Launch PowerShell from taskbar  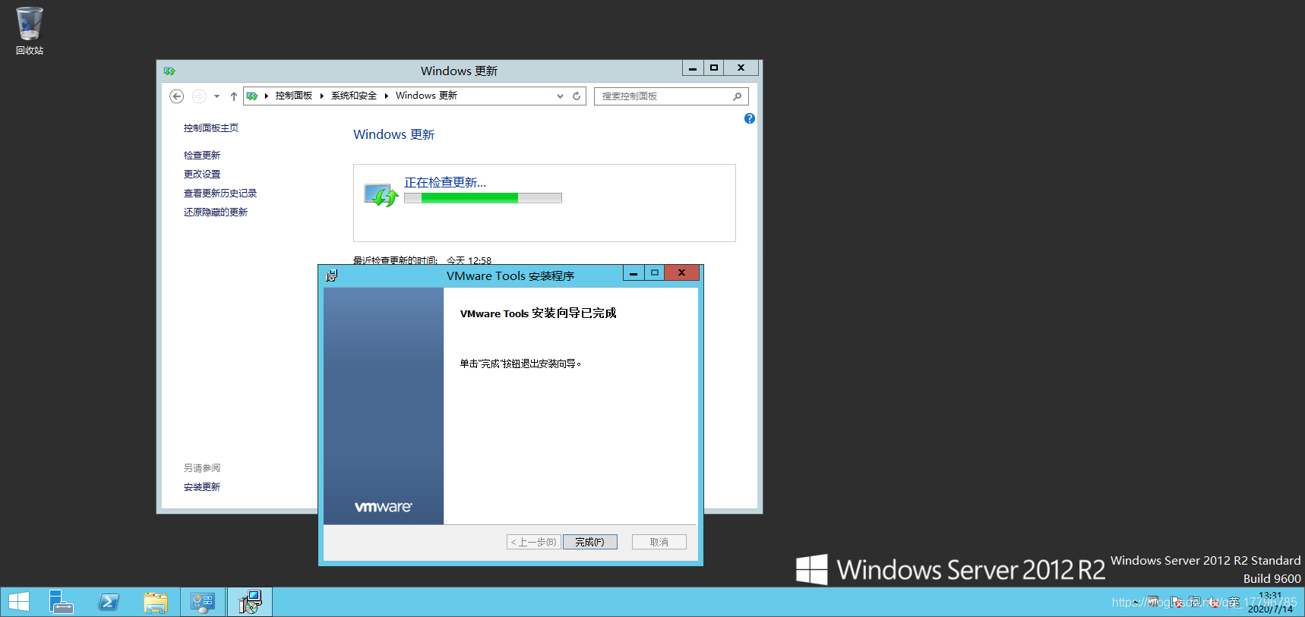109,603
